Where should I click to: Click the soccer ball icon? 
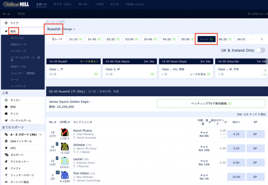click(x=6, y=100)
